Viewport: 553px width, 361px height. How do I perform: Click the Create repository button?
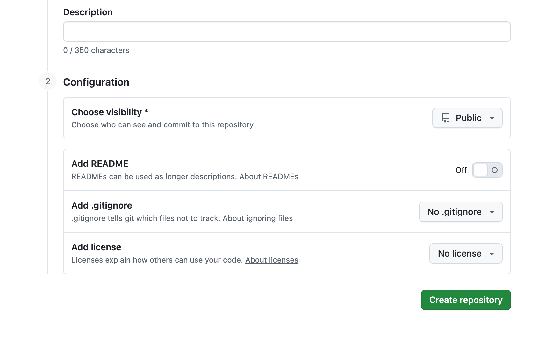point(466,300)
